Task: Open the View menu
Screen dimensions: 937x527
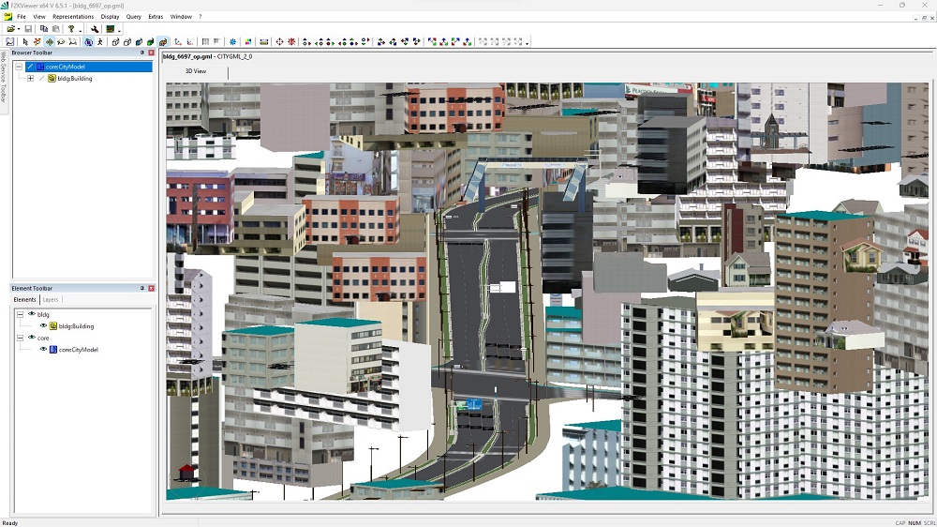Action: 39,17
